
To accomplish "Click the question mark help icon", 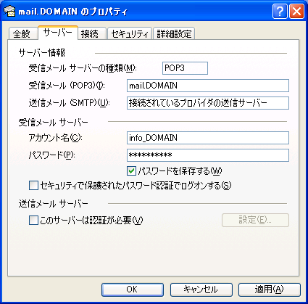I will pos(280,12).
